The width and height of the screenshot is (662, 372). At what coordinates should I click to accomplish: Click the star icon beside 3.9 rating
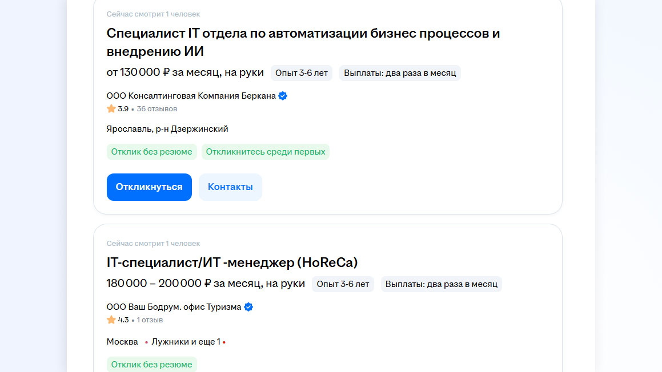pos(111,108)
